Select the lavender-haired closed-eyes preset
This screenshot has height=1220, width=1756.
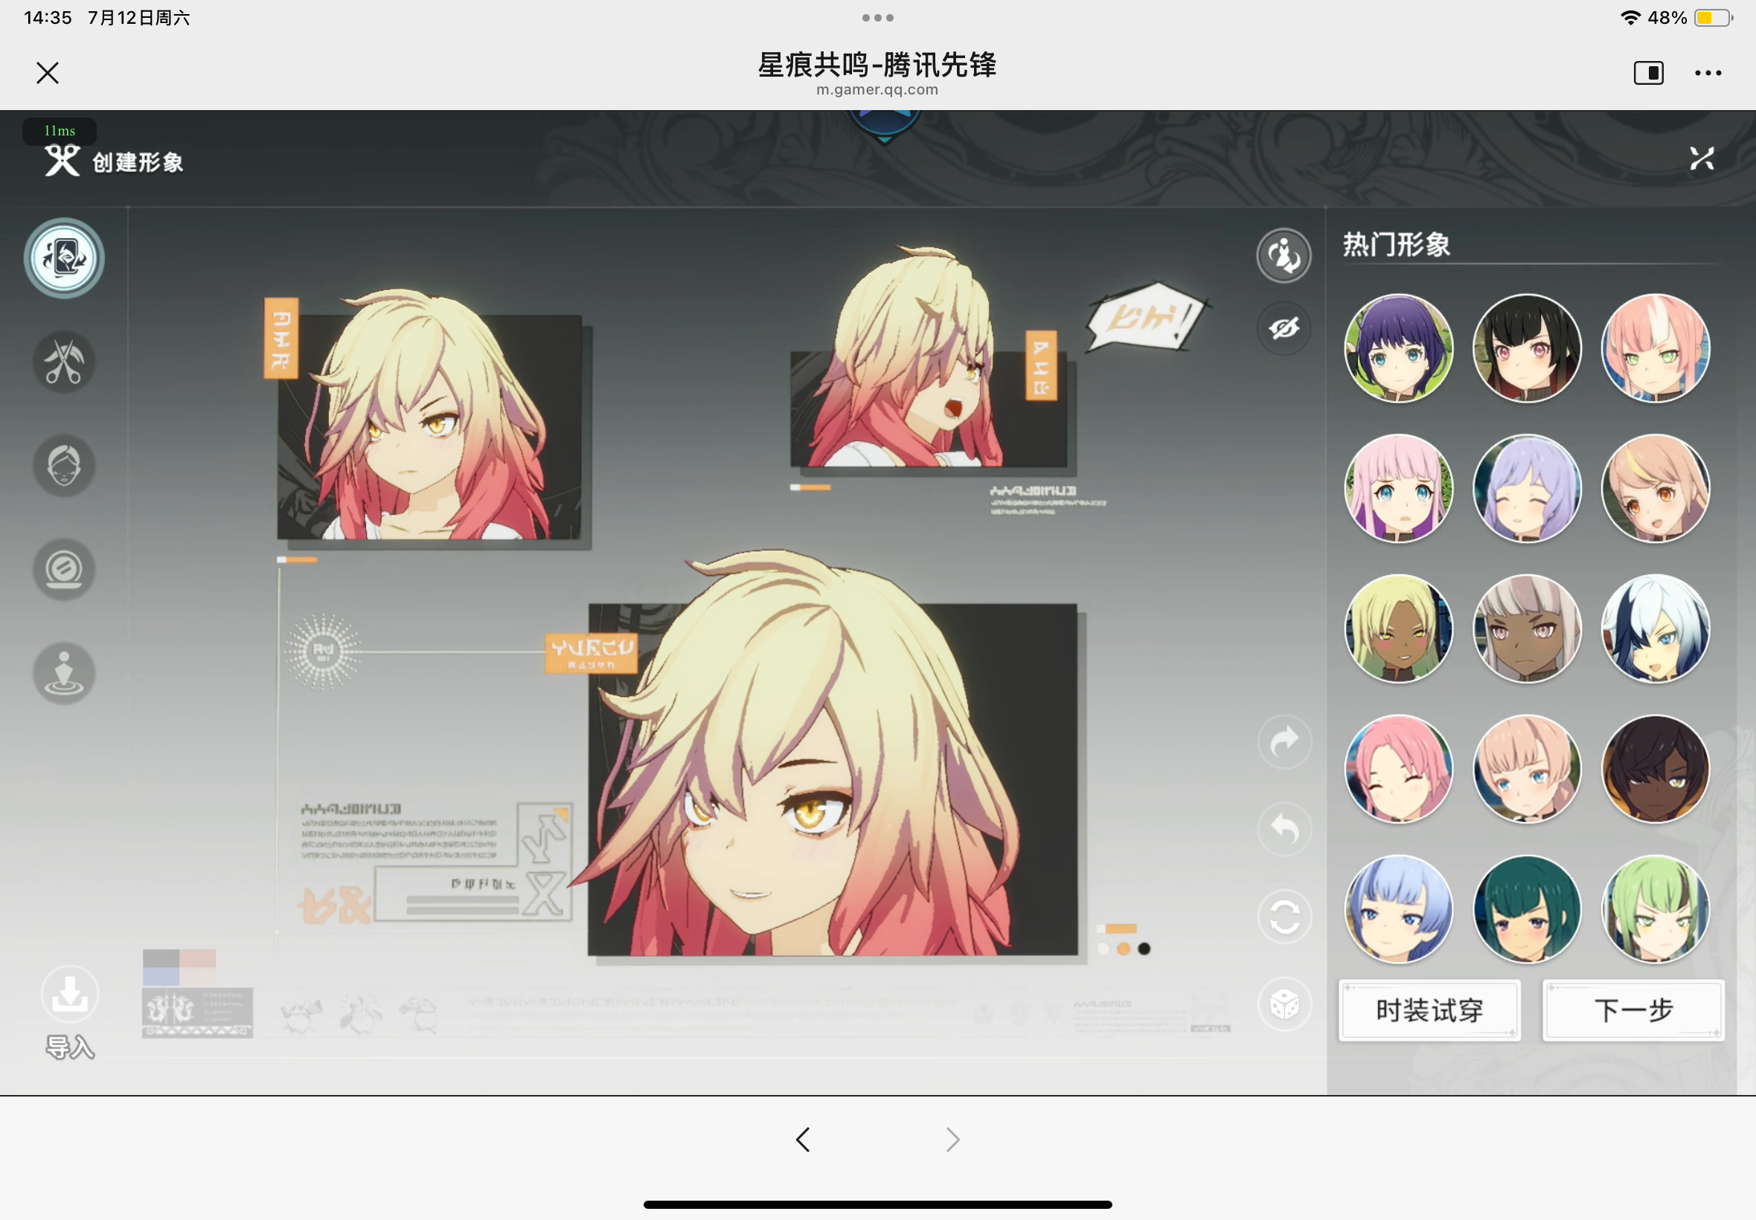coord(1528,489)
